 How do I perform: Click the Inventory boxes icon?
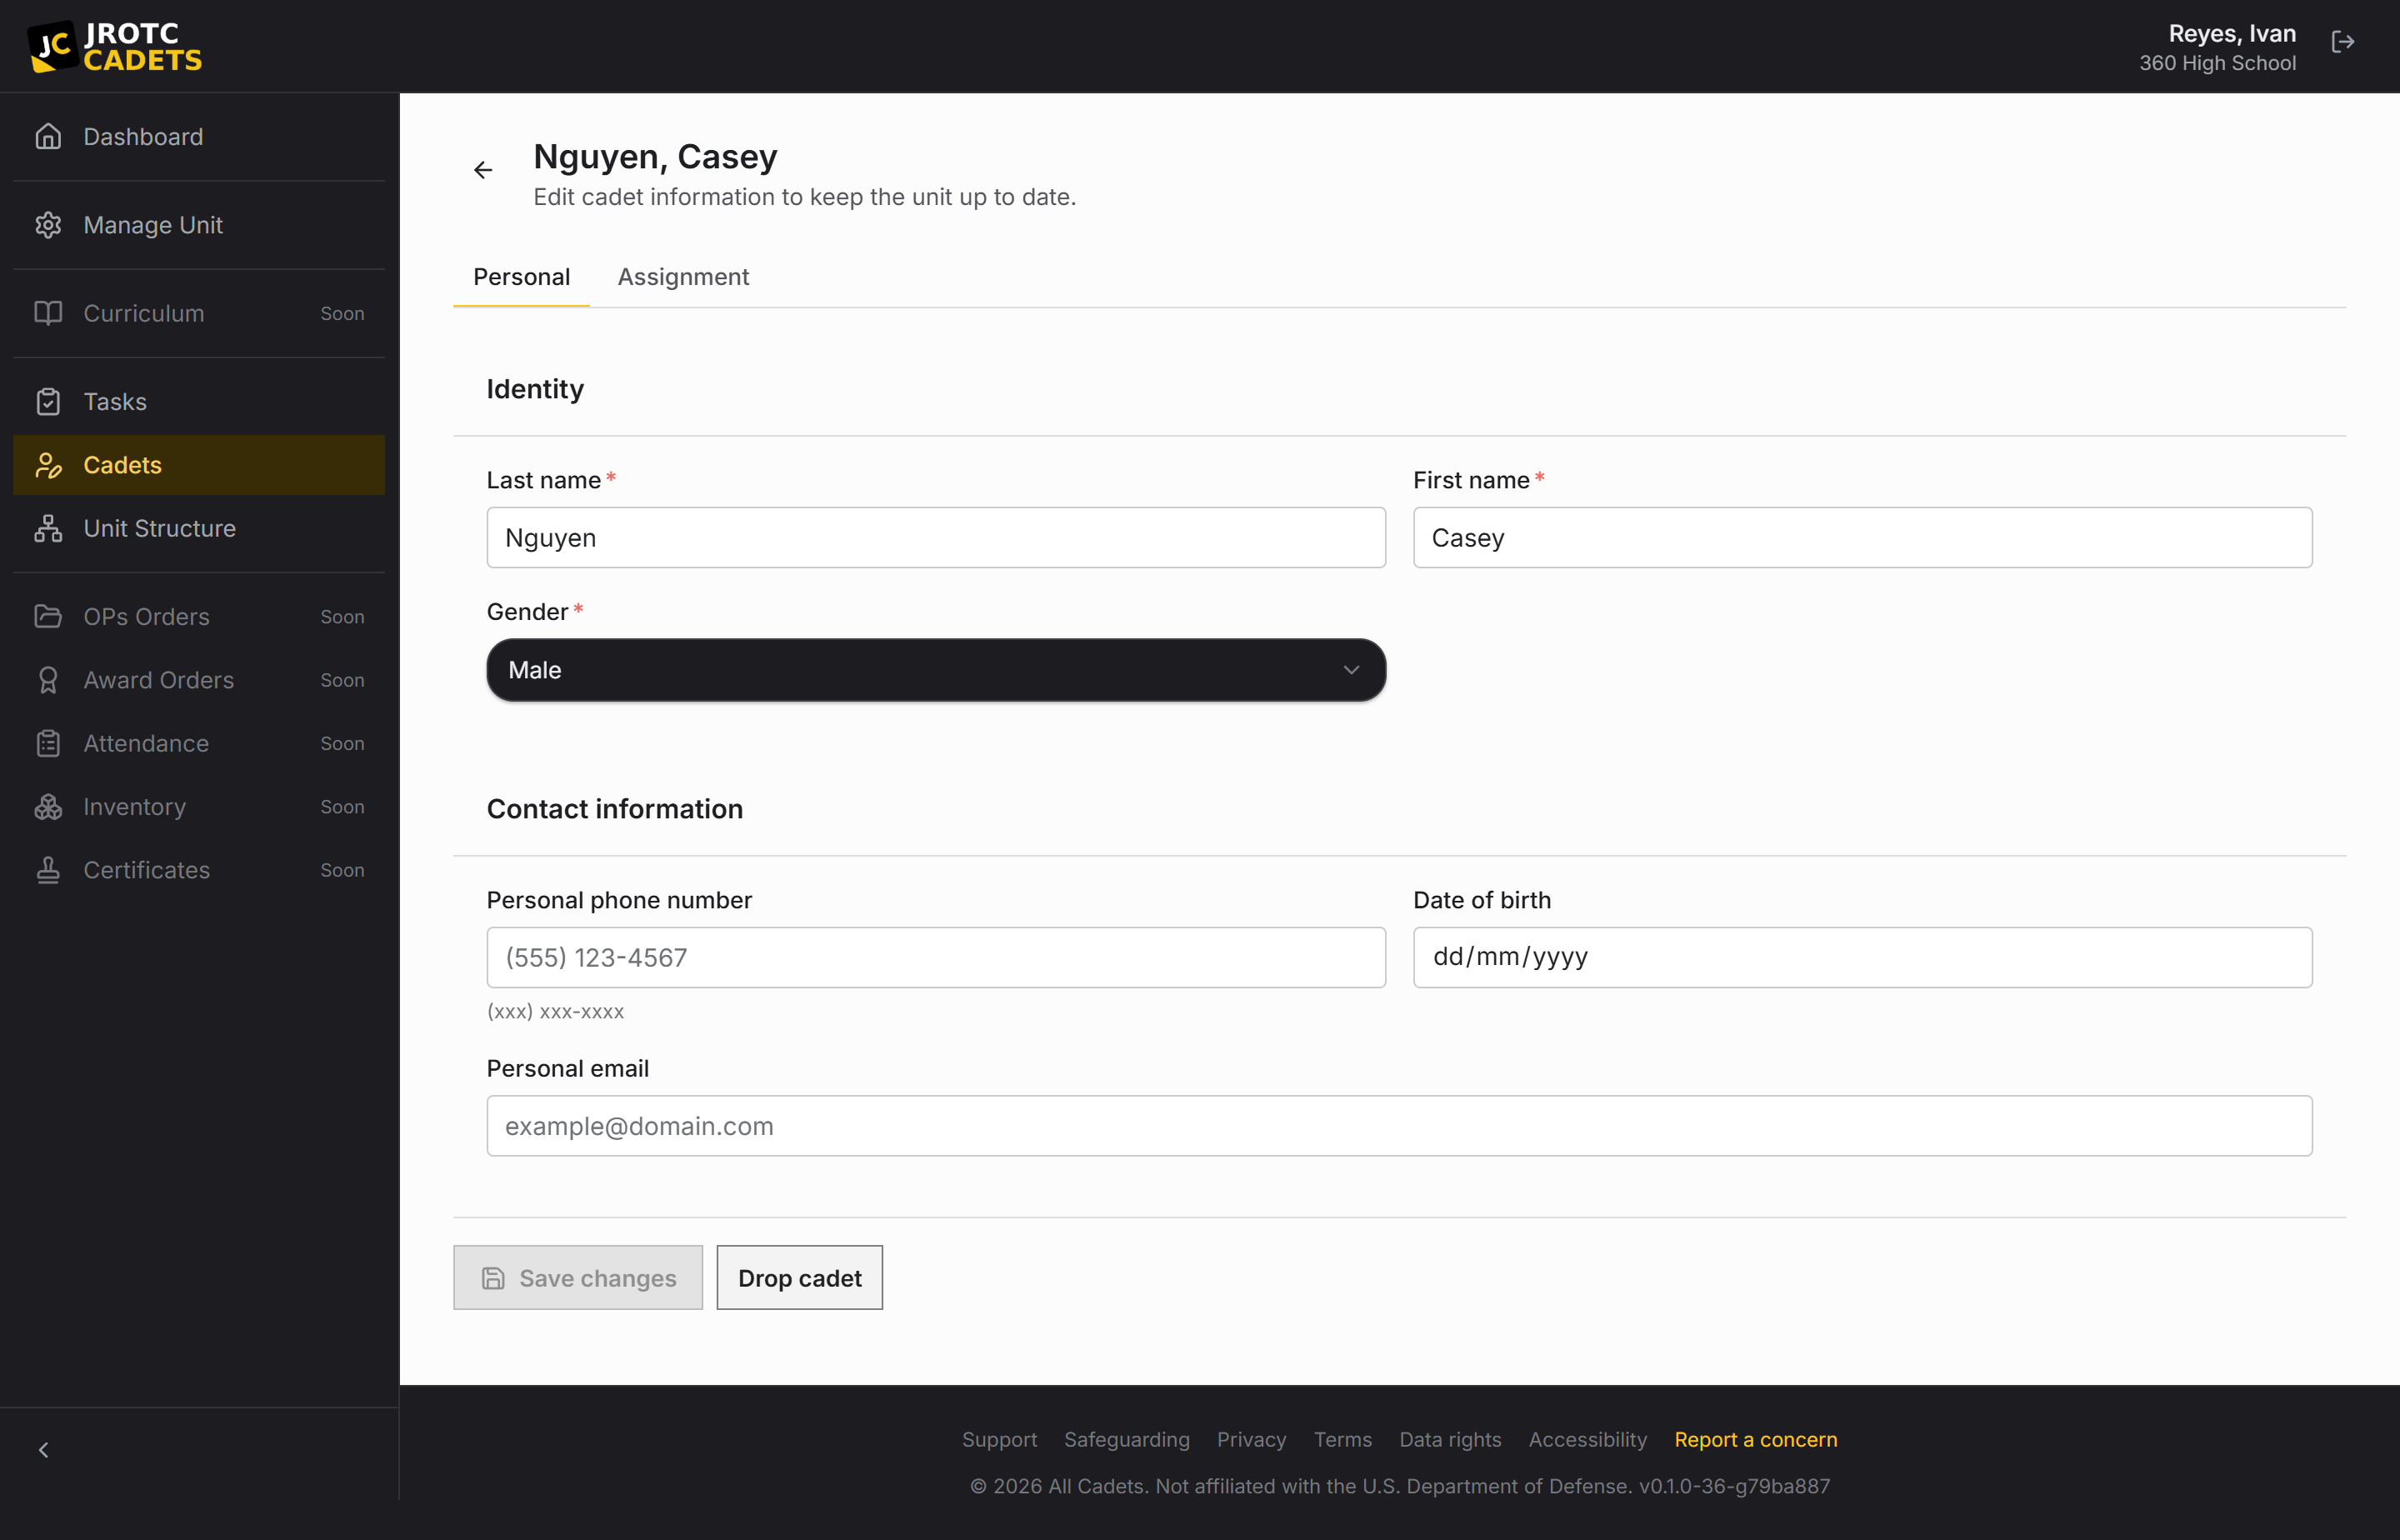coord(48,807)
